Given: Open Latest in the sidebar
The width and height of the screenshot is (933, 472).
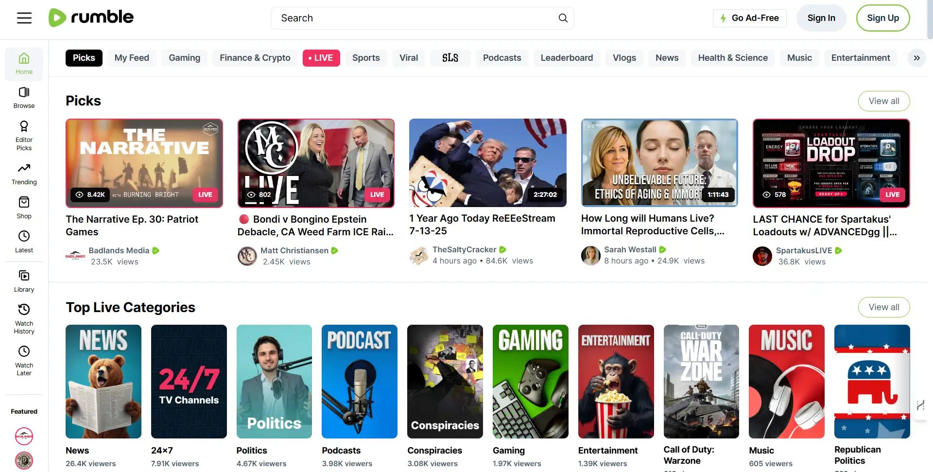Looking at the screenshot, I should pyautogui.click(x=24, y=242).
